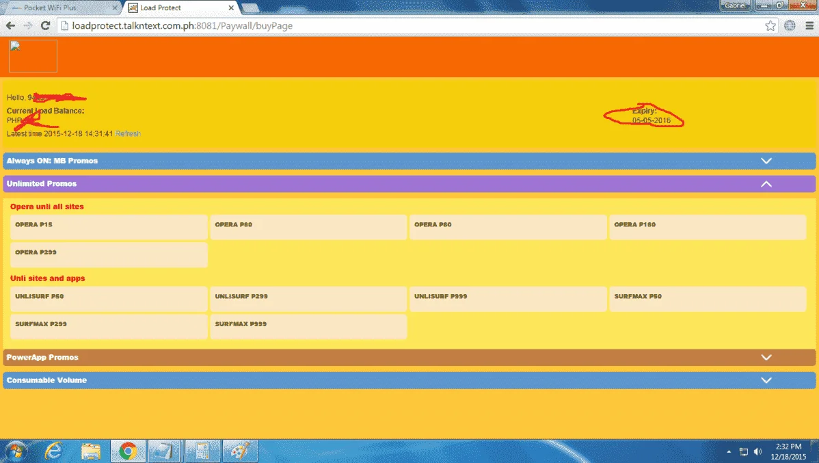Viewport: 819px width, 463px height.
Task: Click the Gabriel profile button in Chrome
Action: [x=736, y=5]
